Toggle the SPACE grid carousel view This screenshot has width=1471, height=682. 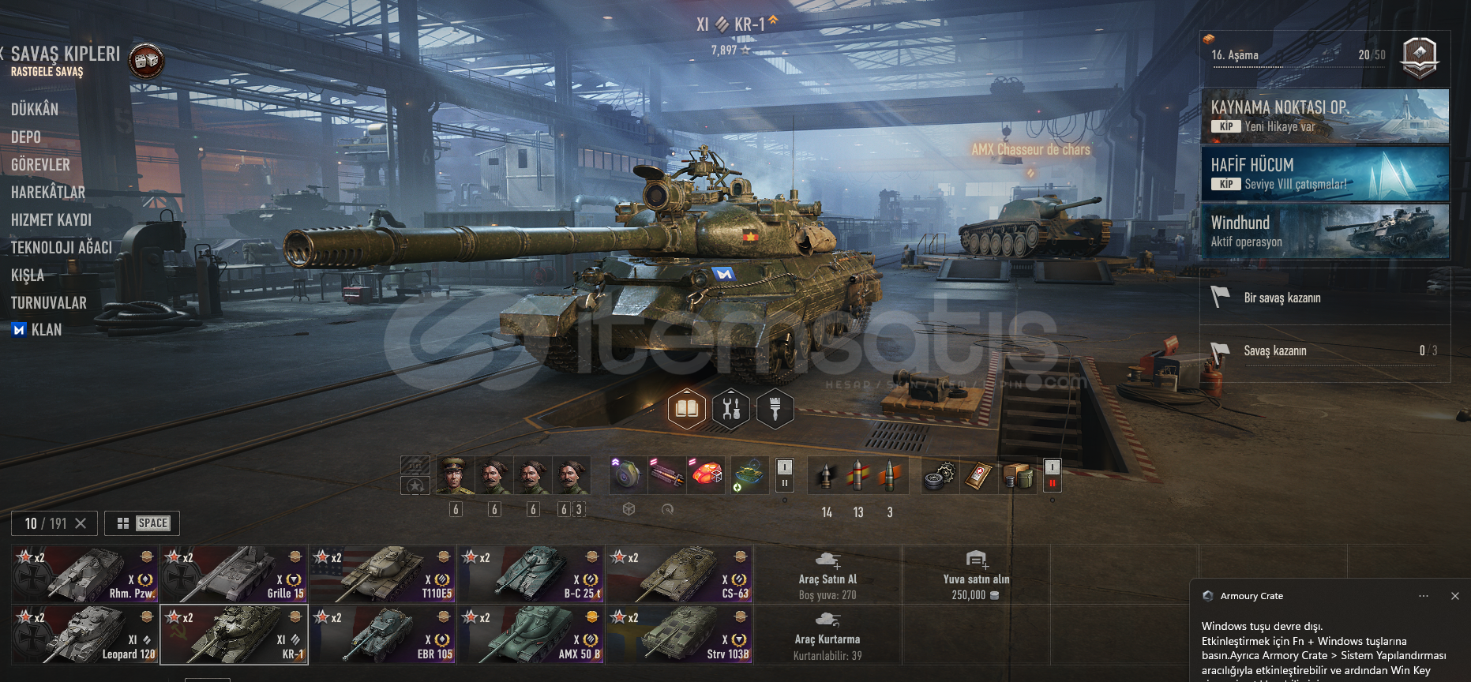142,523
